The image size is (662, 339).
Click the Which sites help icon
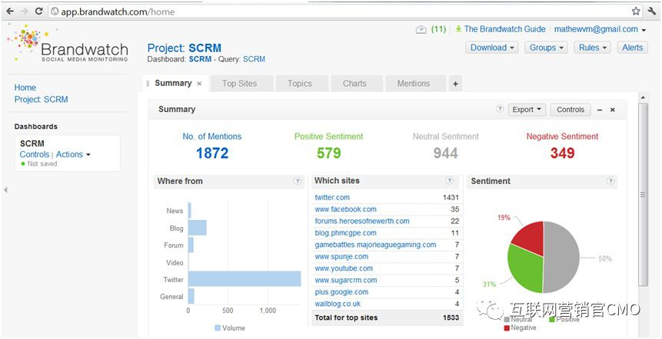coord(449,181)
